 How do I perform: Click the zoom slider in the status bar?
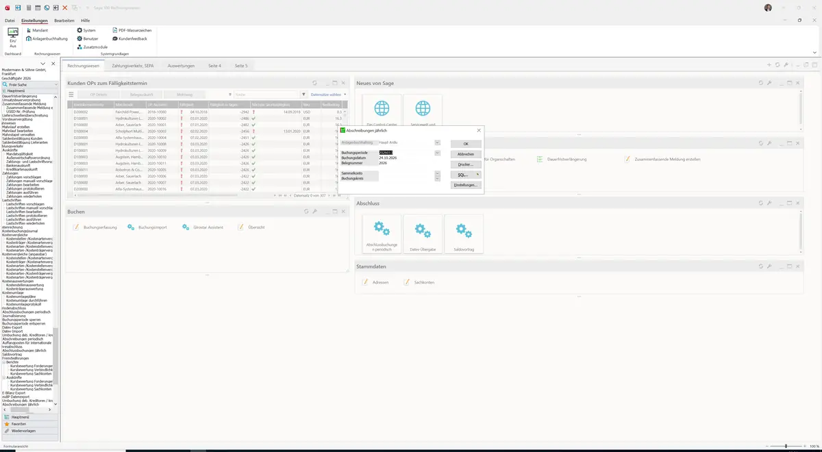[786, 447]
